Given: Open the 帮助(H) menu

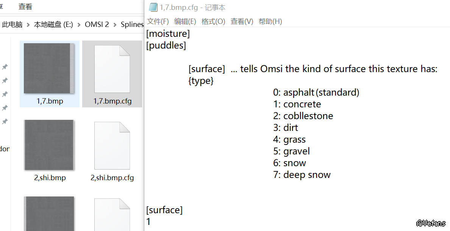Looking at the screenshot, I should click(x=270, y=22).
